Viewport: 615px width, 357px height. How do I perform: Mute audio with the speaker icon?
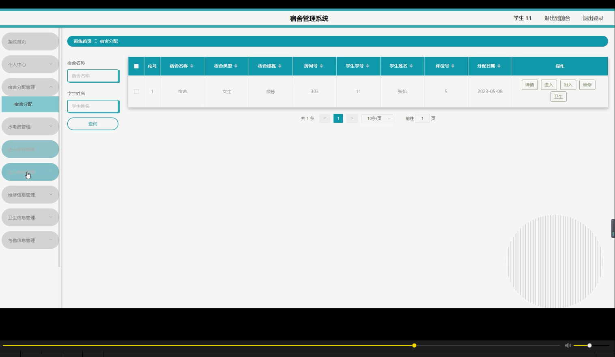pyautogui.click(x=568, y=345)
